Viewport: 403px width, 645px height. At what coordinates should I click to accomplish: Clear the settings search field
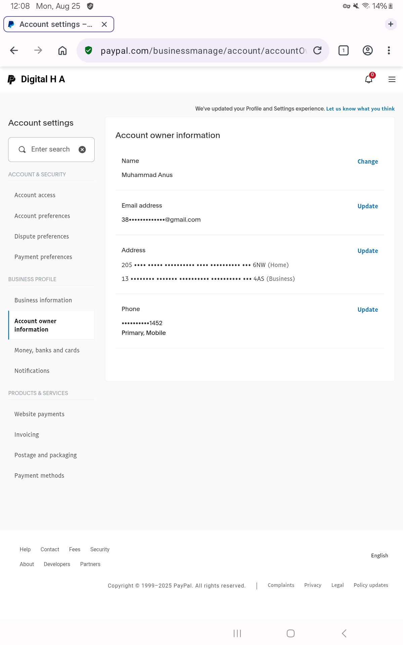tap(82, 149)
